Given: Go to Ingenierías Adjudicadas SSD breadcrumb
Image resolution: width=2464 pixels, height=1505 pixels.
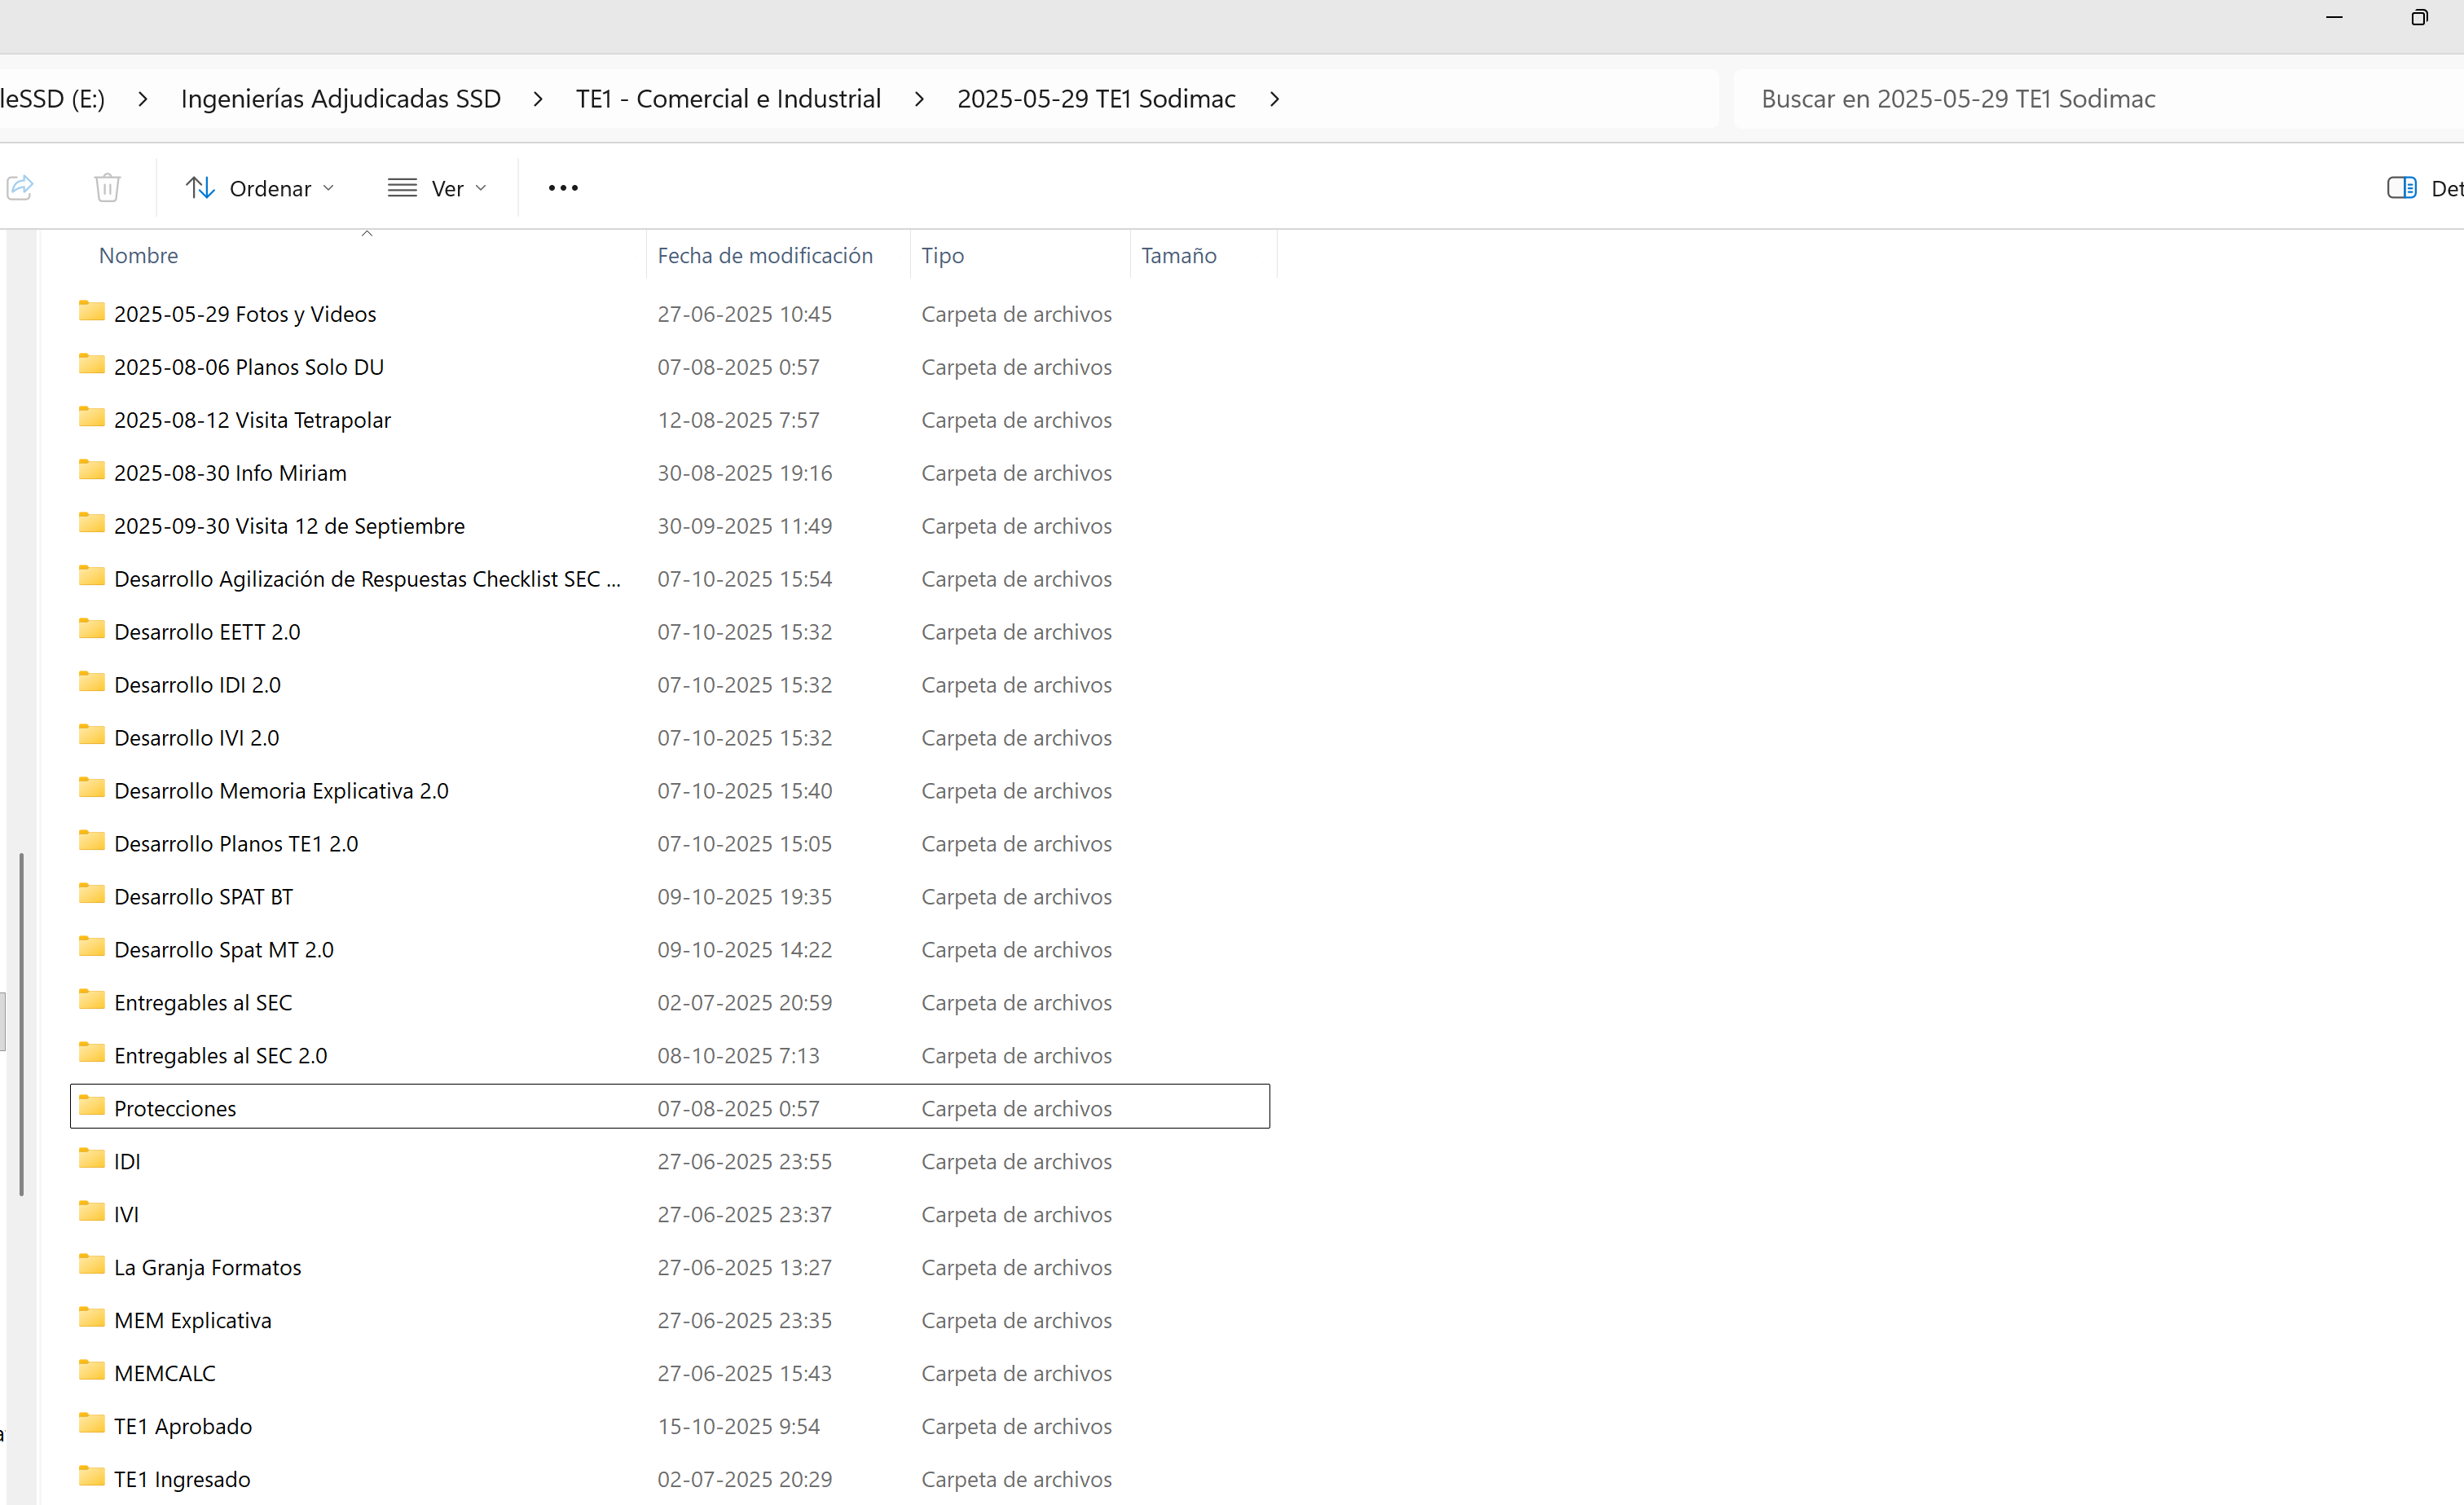Looking at the screenshot, I should [340, 99].
